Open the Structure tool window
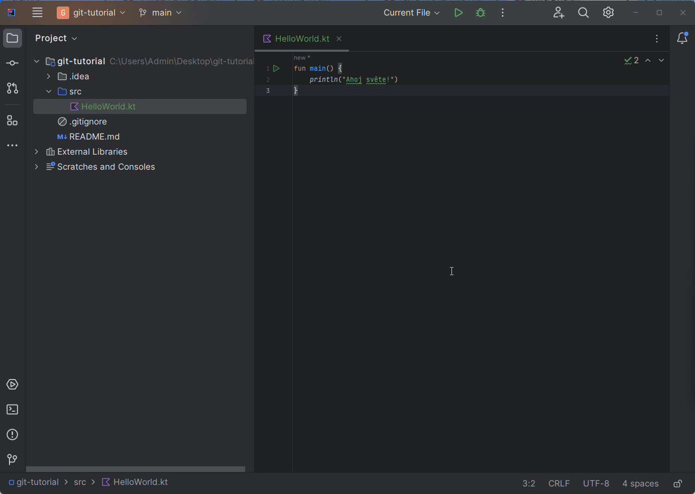This screenshot has width=695, height=494. [x=13, y=120]
